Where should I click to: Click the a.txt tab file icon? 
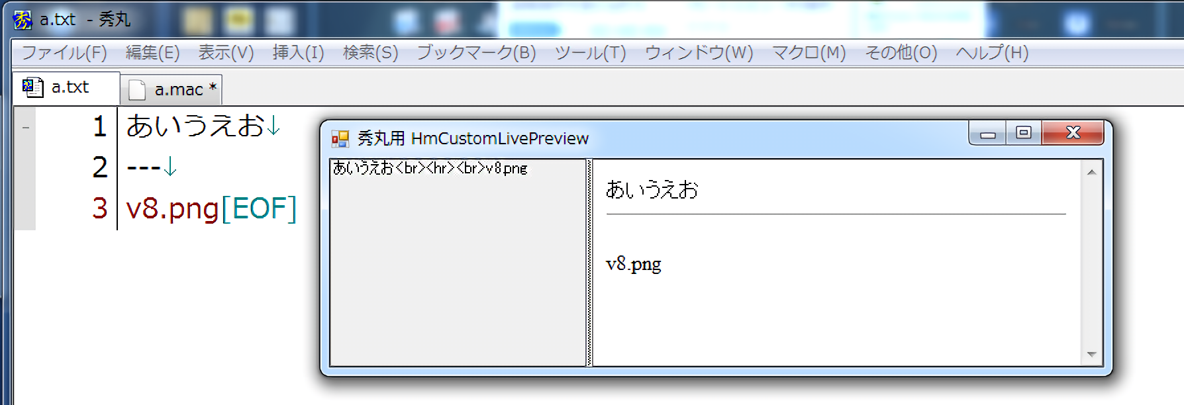tap(32, 87)
